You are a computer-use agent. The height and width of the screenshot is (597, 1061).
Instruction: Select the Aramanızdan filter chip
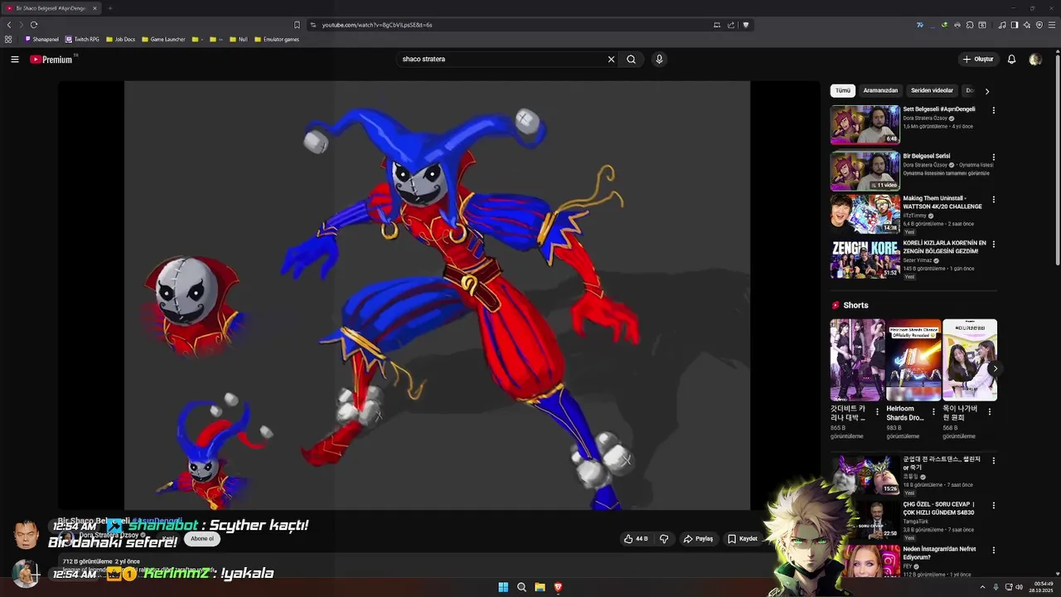coord(880,90)
